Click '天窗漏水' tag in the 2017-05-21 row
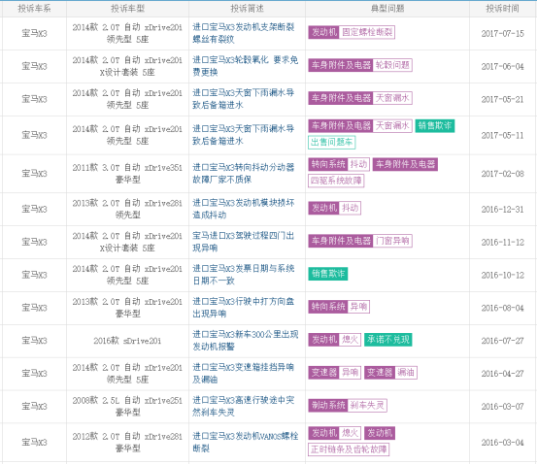The height and width of the screenshot is (465, 538). coord(392,98)
